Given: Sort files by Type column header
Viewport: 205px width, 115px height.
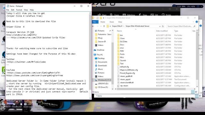Looking at the screenshot, I should pyautogui.click(x=176, y=31).
